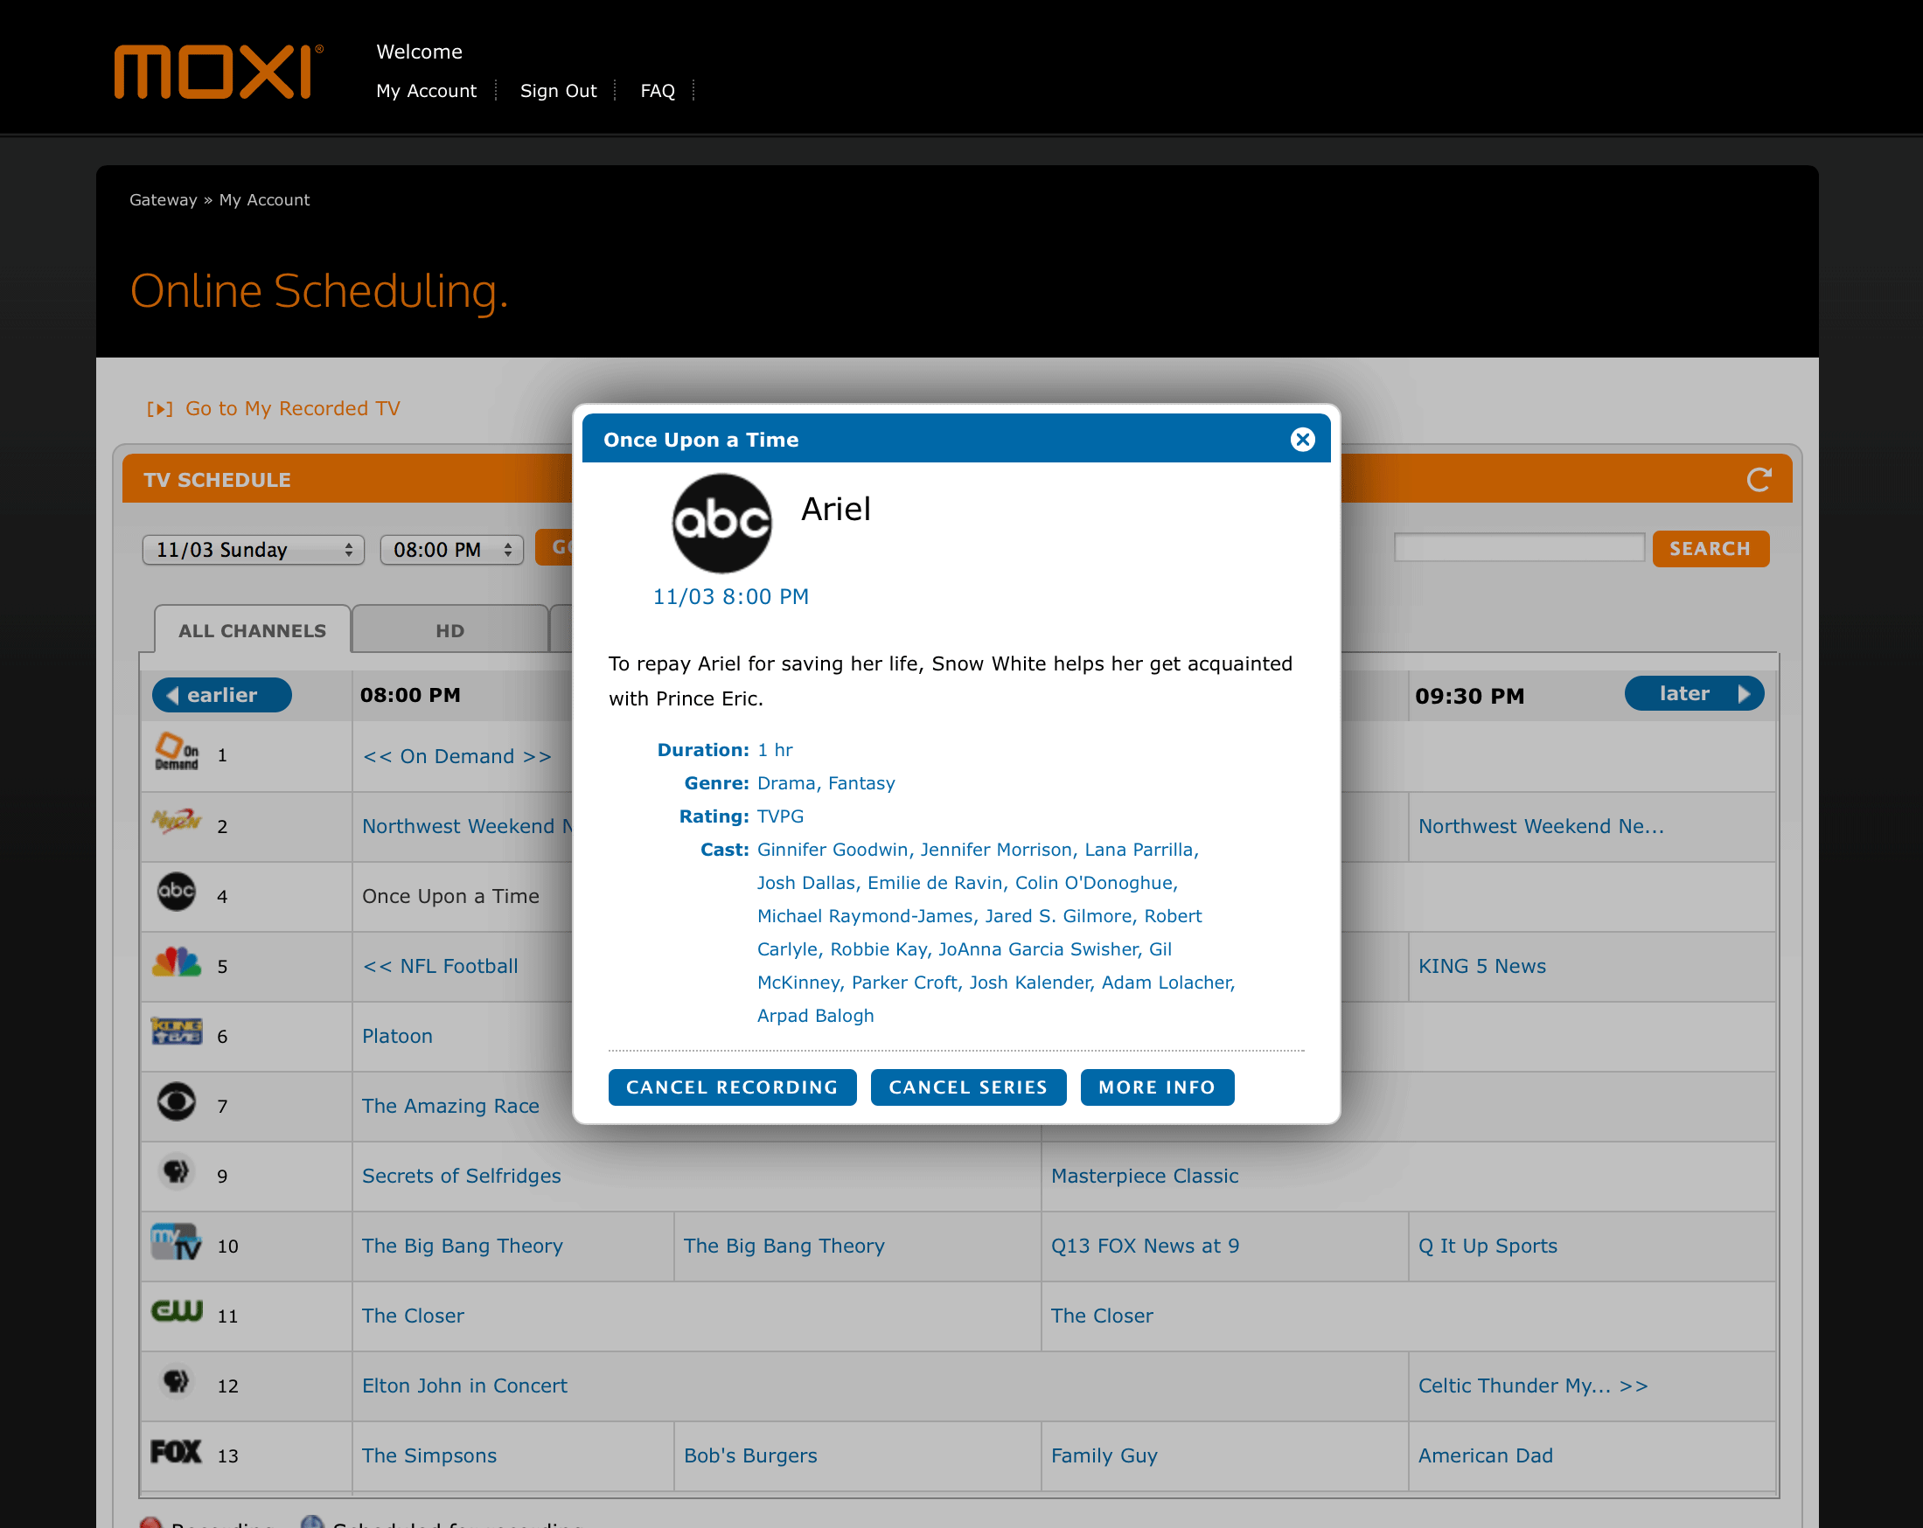Click the search text field
The width and height of the screenshot is (1923, 1528).
tap(1519, 548)
